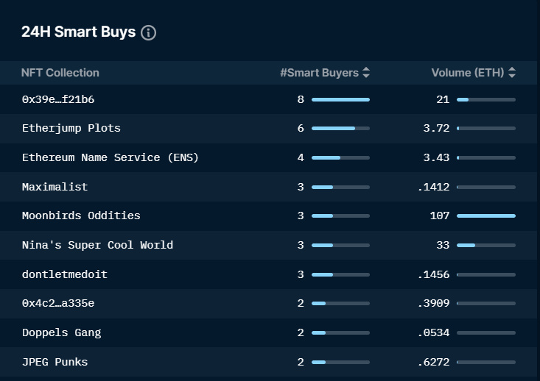Click the 107 volume value for Moonbirds Oddities

coord(439,216)
